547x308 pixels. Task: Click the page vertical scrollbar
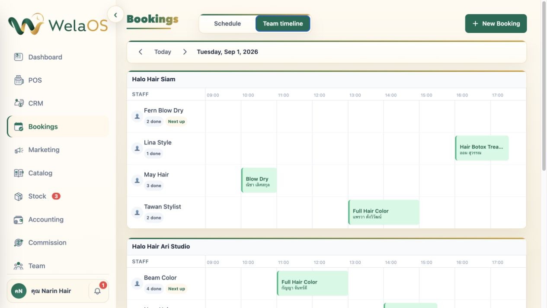click(x=544, y=87)
